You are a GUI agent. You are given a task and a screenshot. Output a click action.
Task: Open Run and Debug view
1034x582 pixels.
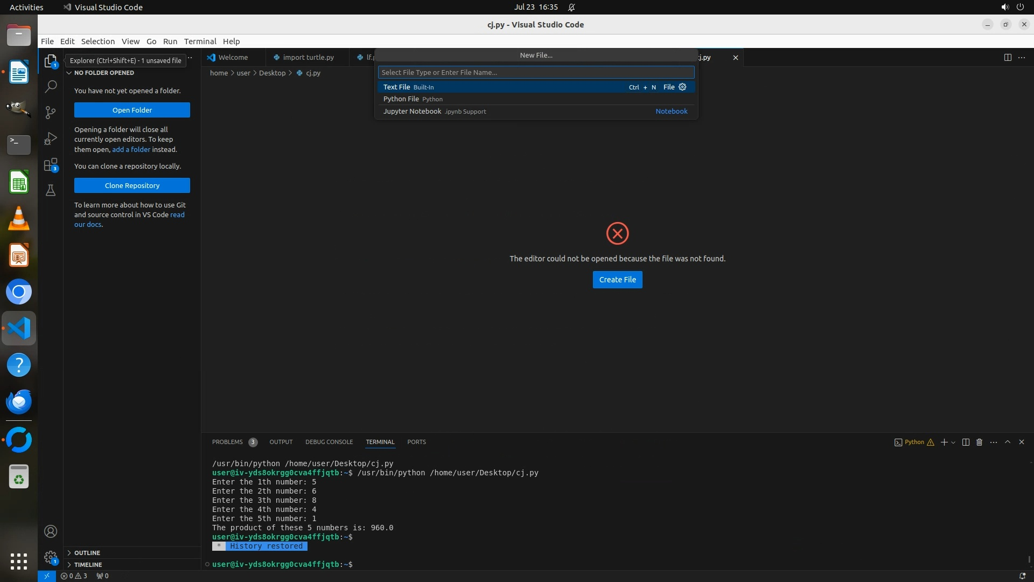pos(51,138)
